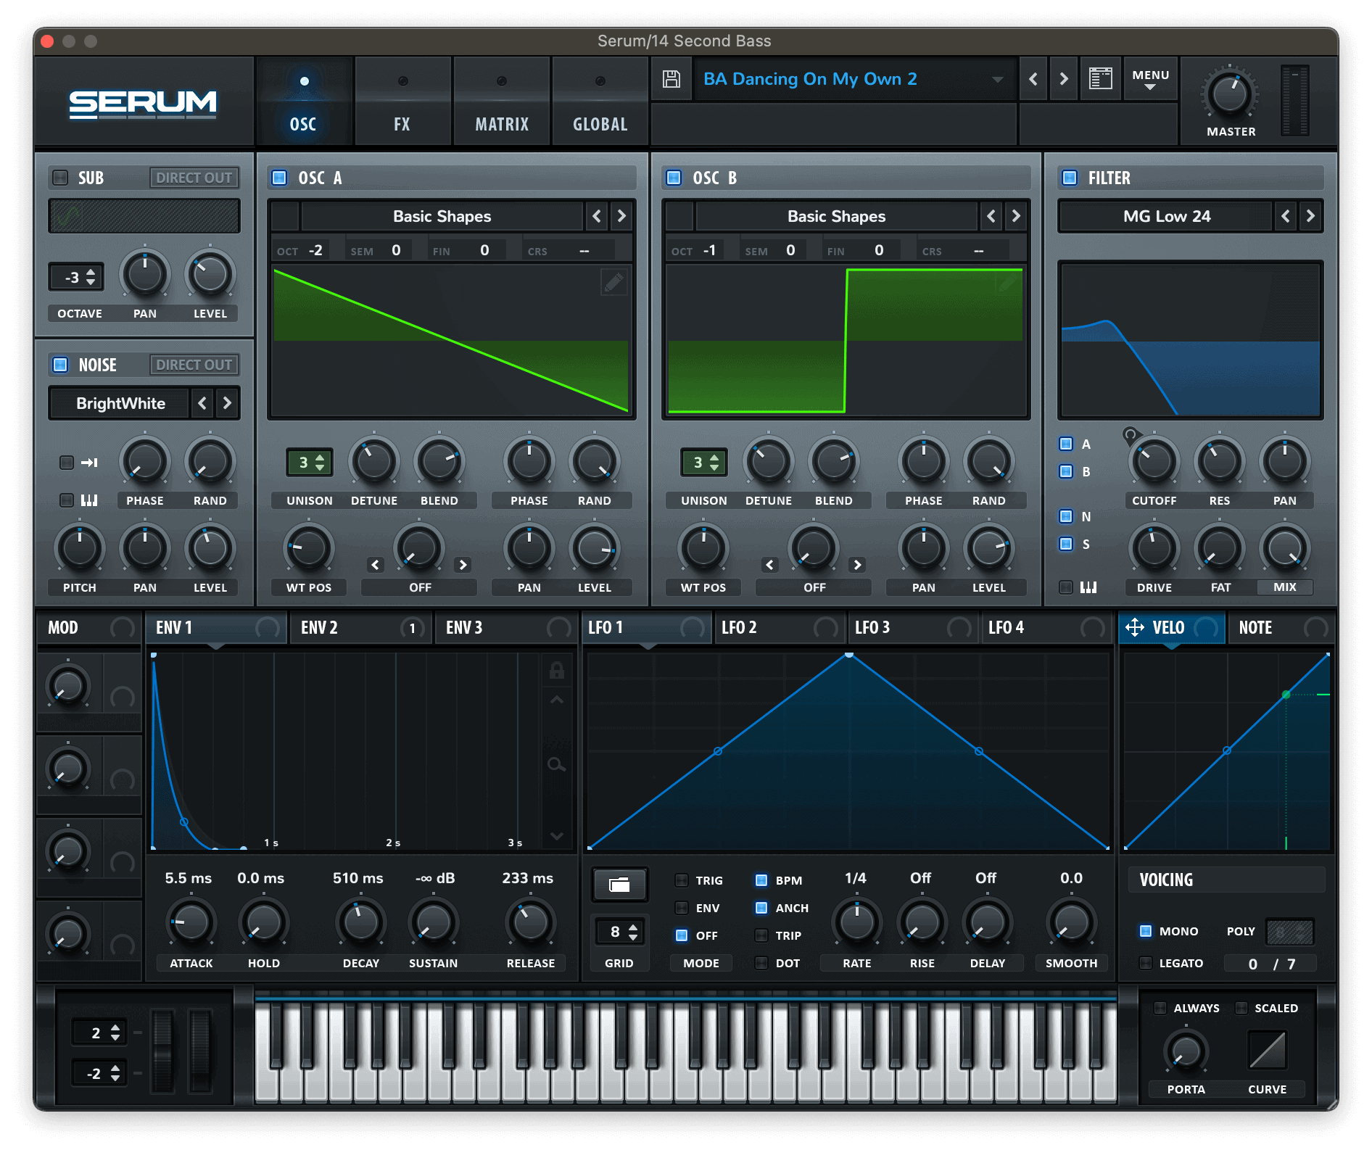Select next OSC B wavetable arrow
This screenshot has height=1150, width=1372.
point(1015,216)
